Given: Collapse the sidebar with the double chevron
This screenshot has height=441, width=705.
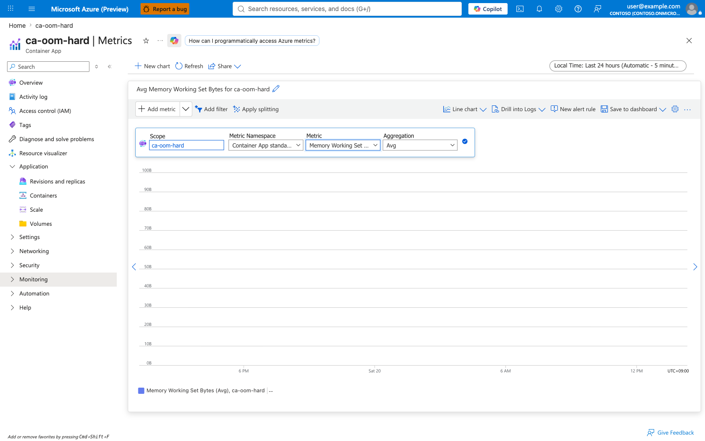Looking at the screenshot, I should [110, 67].
